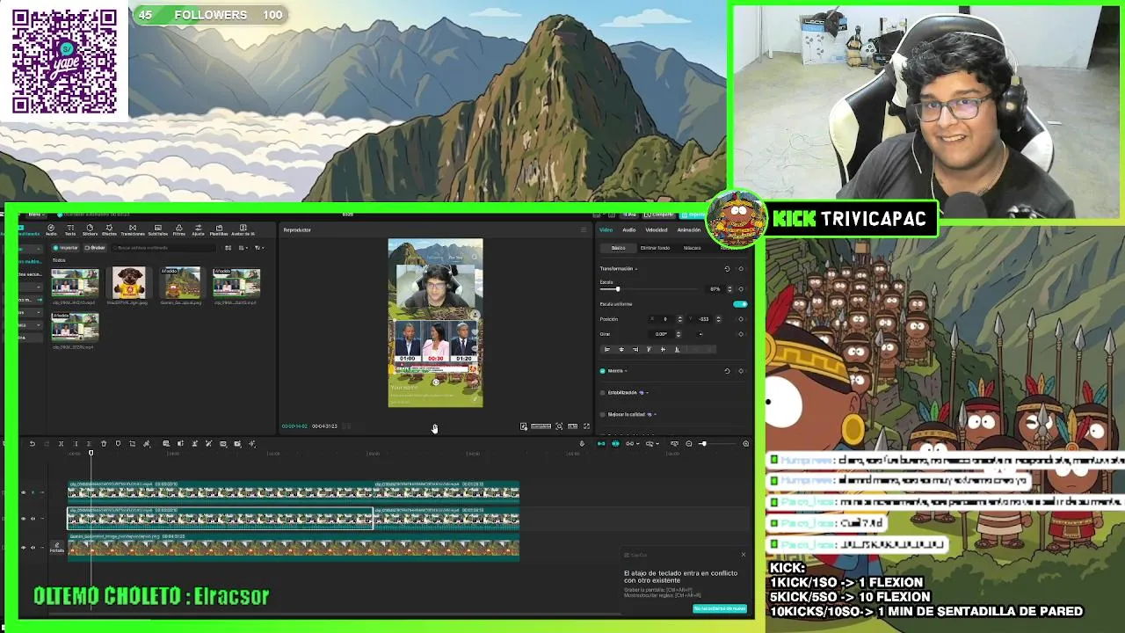This screenshot has width=1125, height=633.
Task: Select the split clip tool
Action: pos(61,443)
